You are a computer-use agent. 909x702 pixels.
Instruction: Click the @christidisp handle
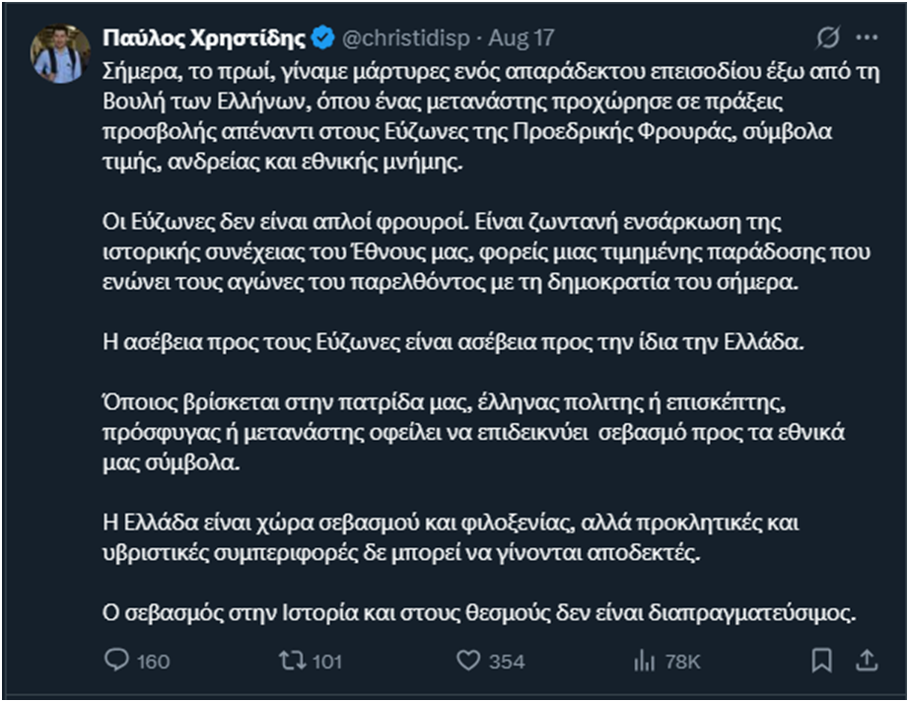(x=405, y=38)
